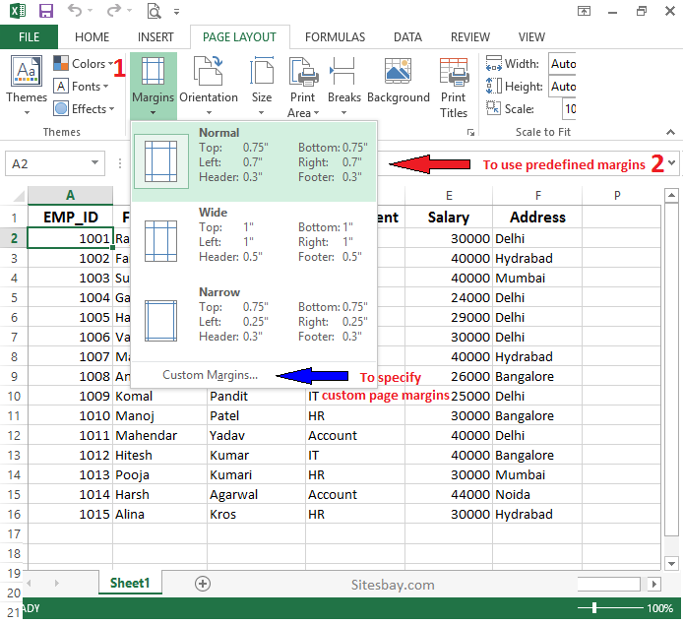Switch to the FORMULAS tab
This screenshot has height=624, width=683.
point(335,37)
